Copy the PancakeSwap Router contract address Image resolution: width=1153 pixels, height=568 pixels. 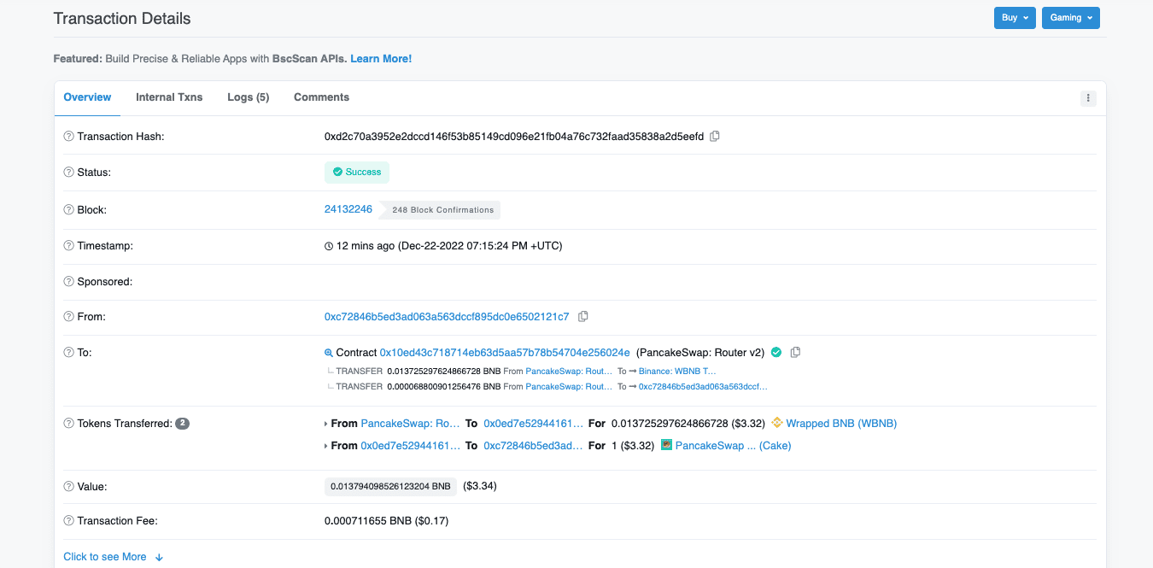click(x=795, y=352)
